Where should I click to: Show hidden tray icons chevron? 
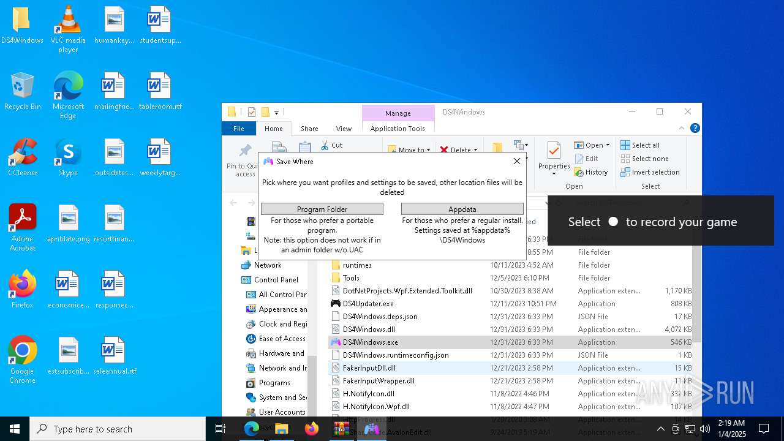(x=660, y=429)
